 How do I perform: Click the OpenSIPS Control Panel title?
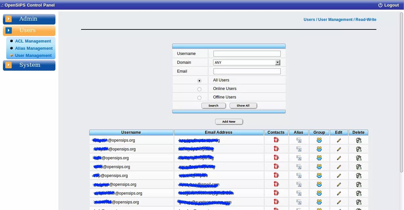pos(28,5)
